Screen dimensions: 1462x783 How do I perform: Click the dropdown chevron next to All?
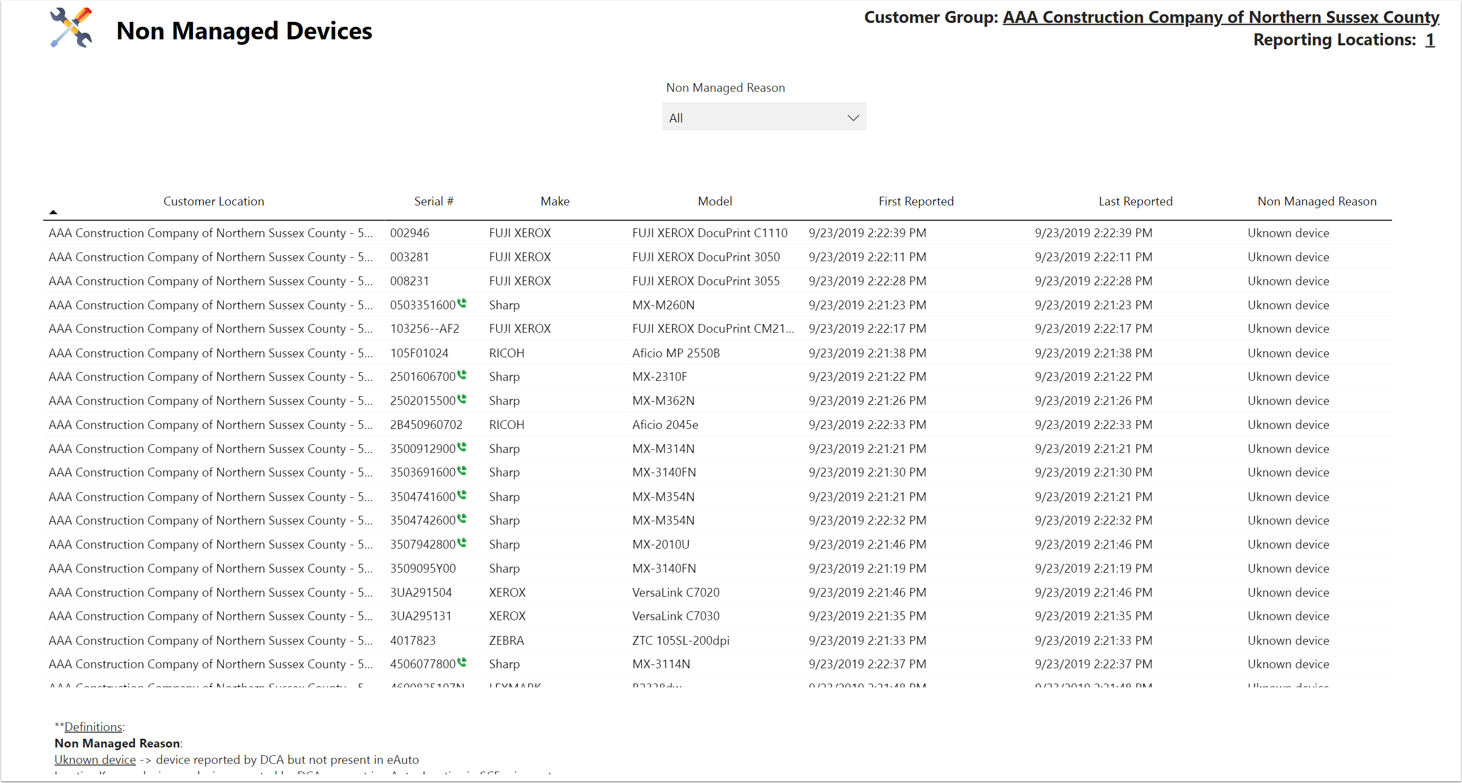tap(853, 118)
